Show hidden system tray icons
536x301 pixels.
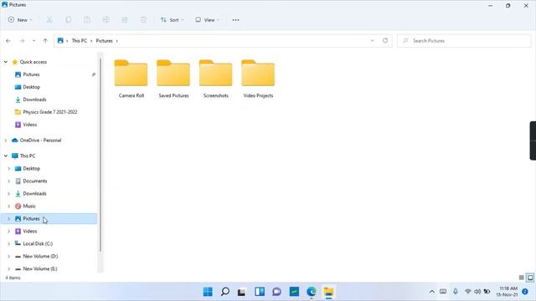point(432,292)
